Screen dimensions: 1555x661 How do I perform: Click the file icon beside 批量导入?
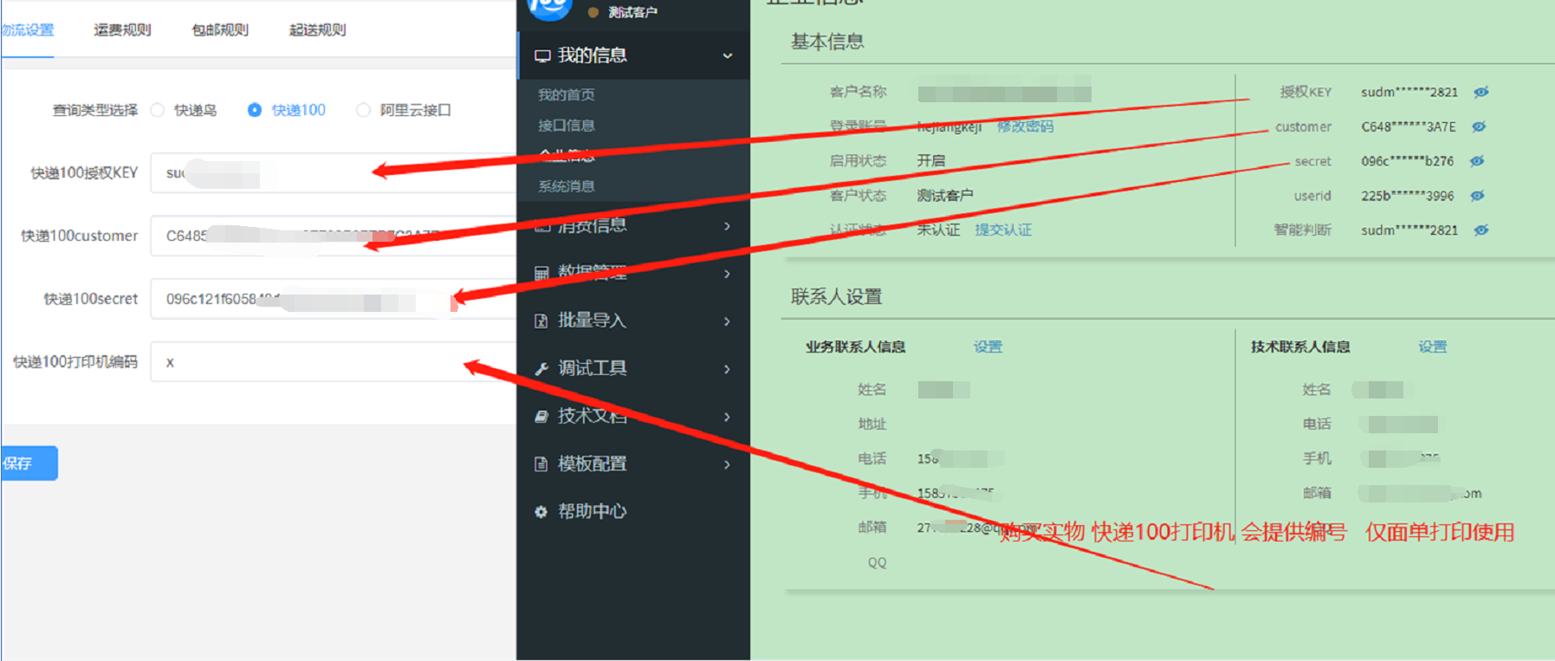point(541,321)
